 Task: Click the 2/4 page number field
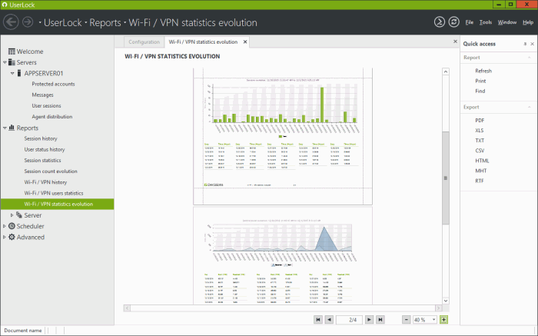(349, 320)
